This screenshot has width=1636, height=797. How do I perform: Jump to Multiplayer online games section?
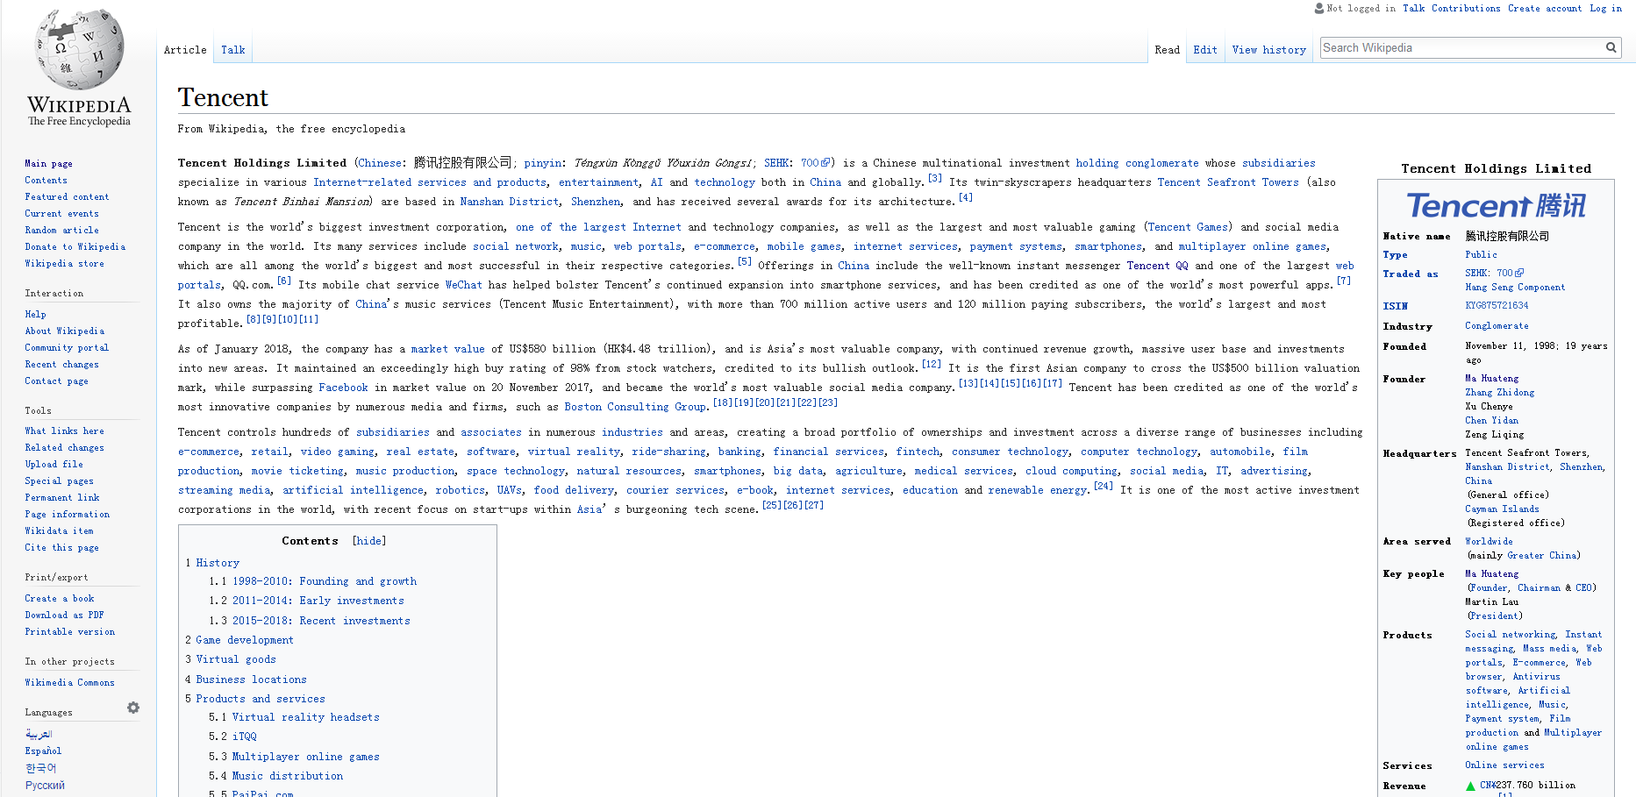(306, 757)
